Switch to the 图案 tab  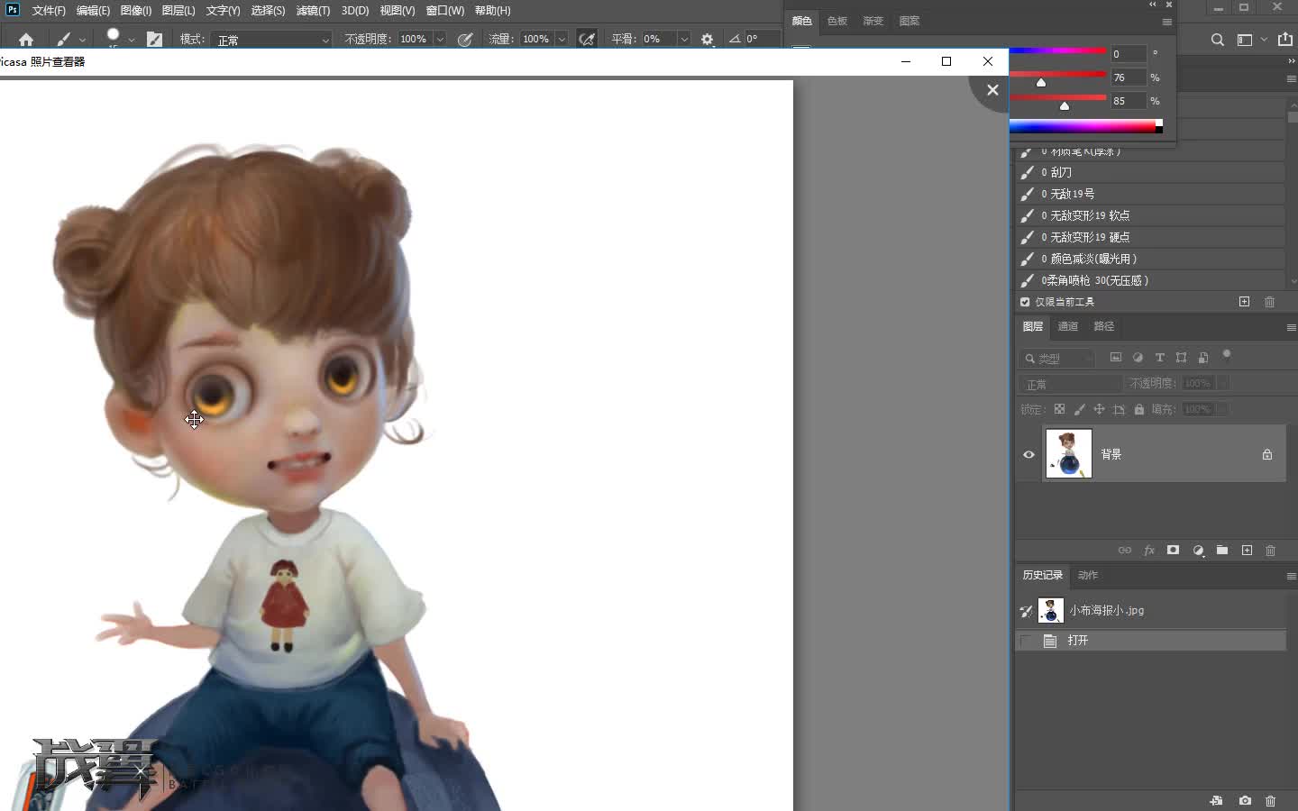(x=910, y=21)
